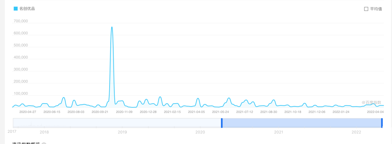Toggle the 名创优品 blue legend swatch
392x144 pixels.
[16, 9]
